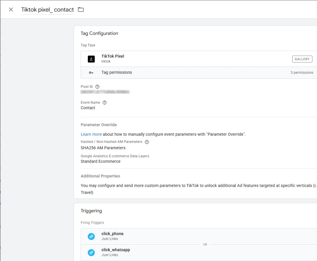Click the Additional Properties section heading
317x261 pixels.
point(100,176)
